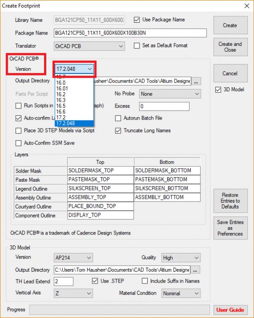
Task: Select highlighted version 17.2.048 in list
Action: click(74, 123)
